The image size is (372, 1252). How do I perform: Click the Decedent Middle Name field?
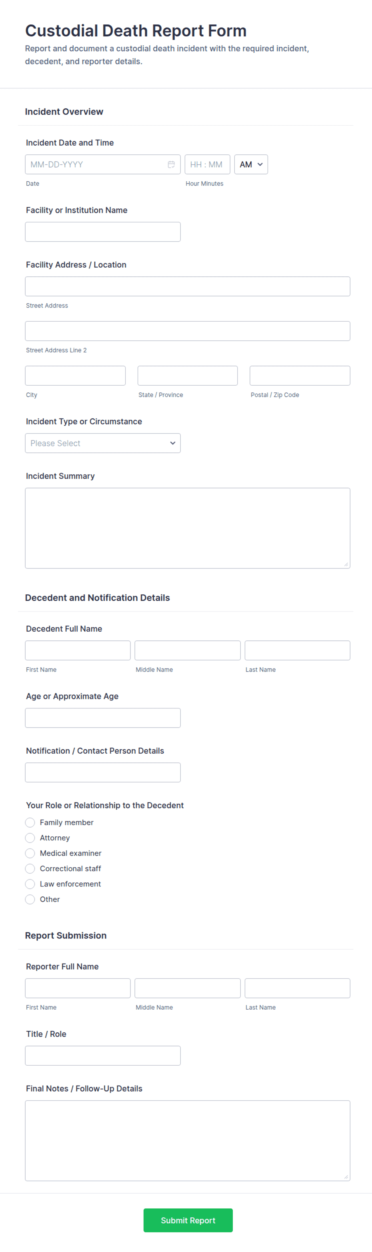coord(188,650)
